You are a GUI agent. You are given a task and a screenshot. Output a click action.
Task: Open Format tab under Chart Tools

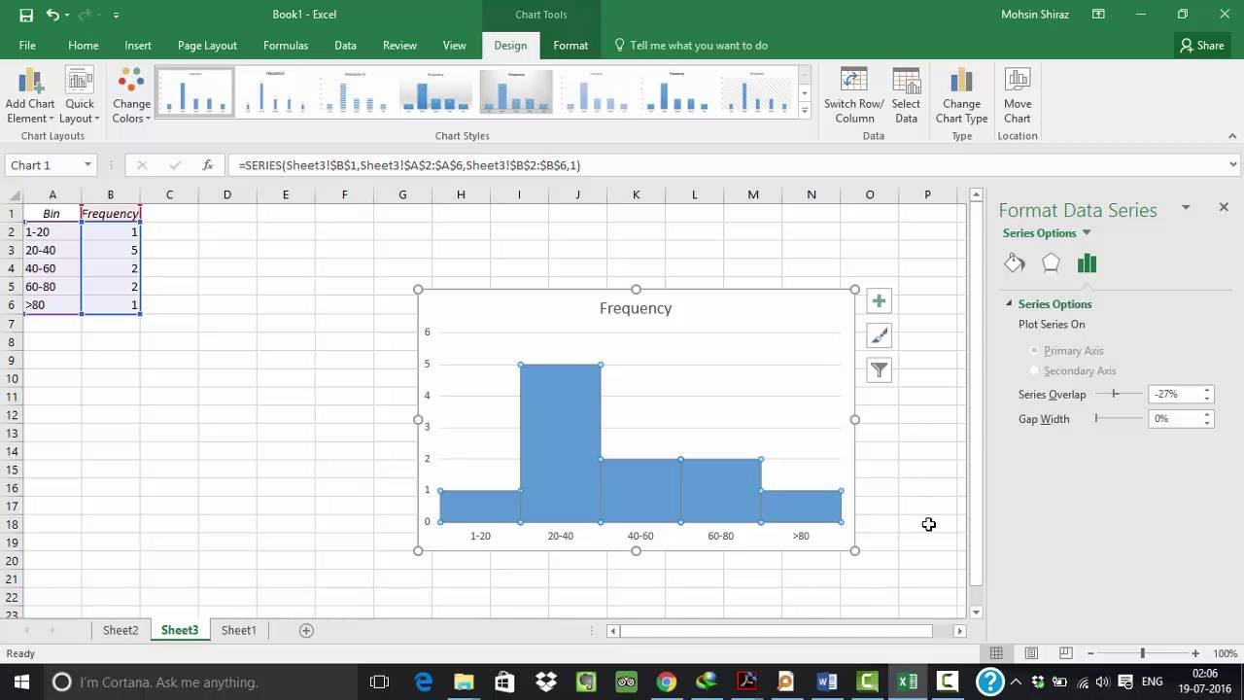570,46
